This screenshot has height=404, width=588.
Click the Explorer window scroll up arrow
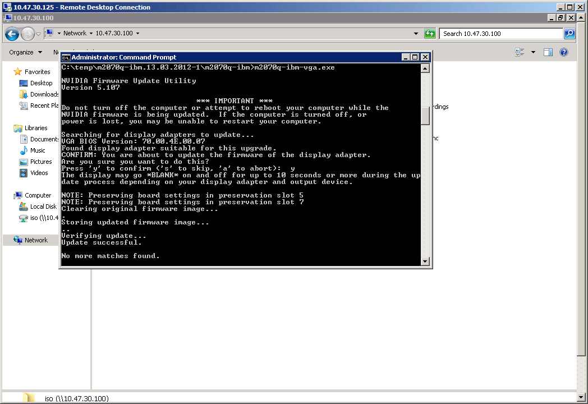click(581, 17)
